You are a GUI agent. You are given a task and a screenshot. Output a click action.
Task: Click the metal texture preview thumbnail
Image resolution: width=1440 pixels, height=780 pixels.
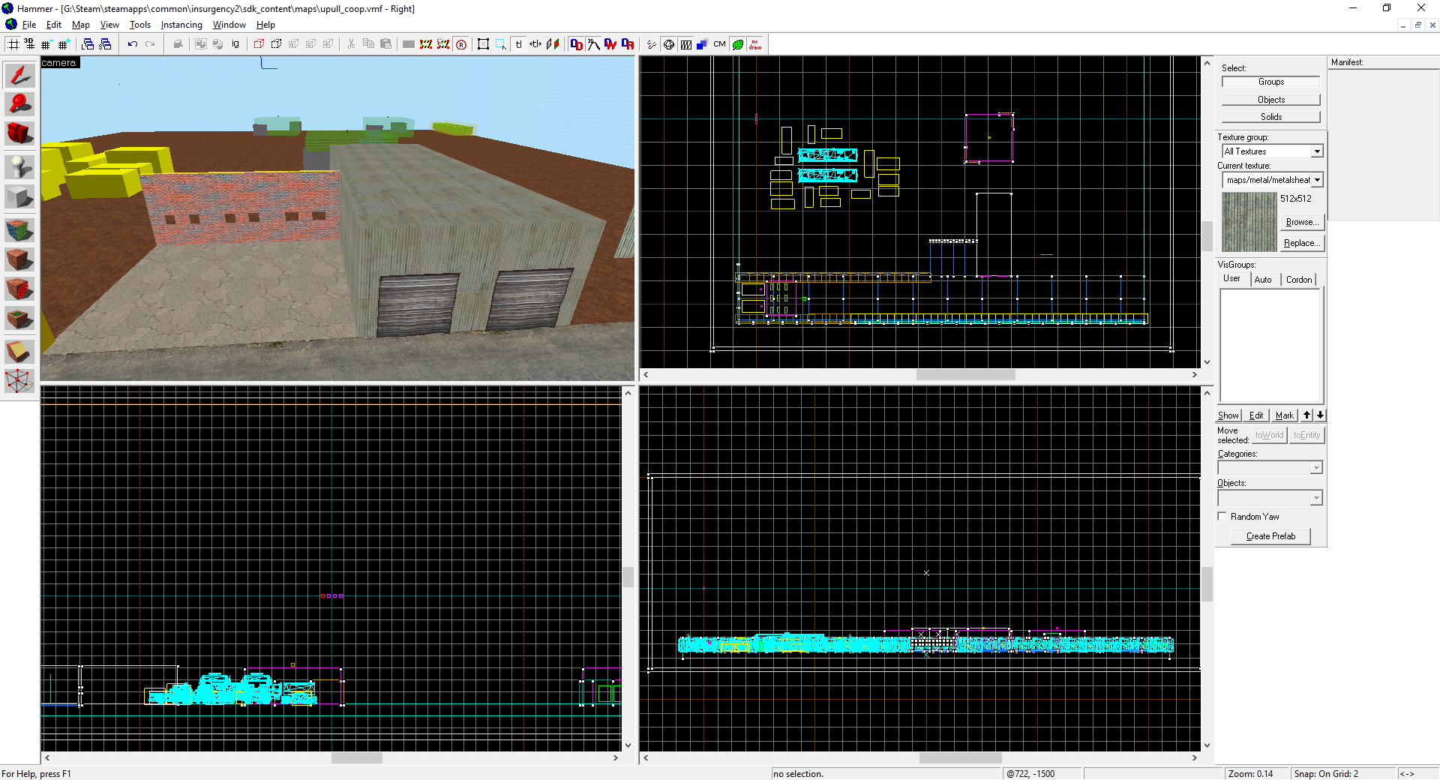click(x=1249, y=222)
